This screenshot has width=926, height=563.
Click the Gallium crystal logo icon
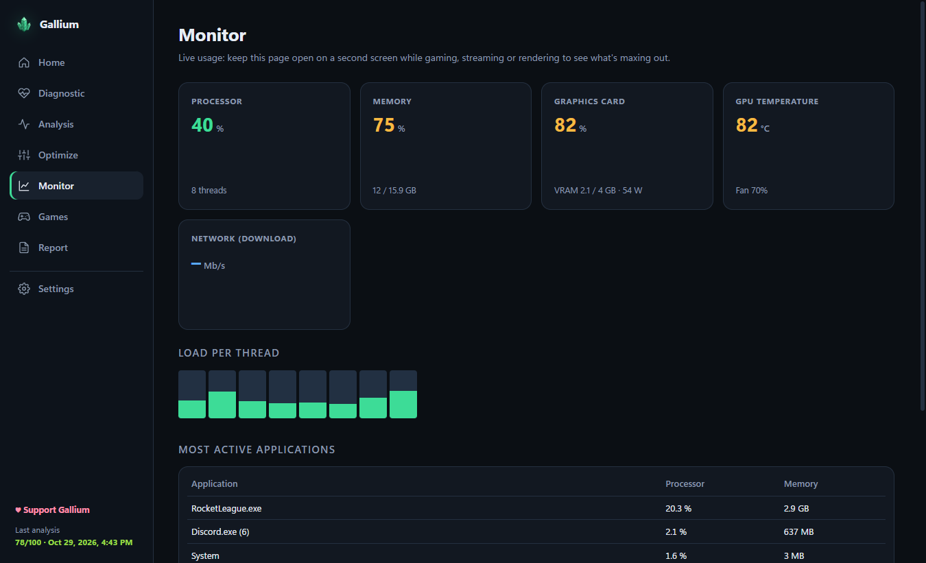coord(24,25)
